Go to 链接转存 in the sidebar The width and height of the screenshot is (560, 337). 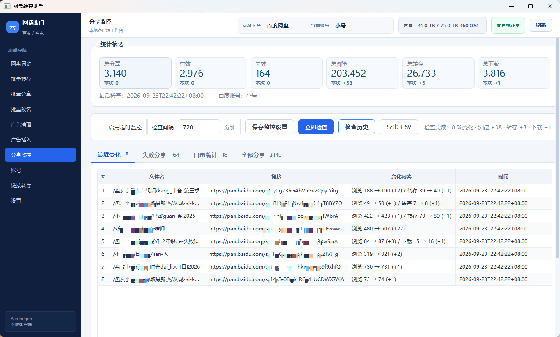tap(41, 186)
